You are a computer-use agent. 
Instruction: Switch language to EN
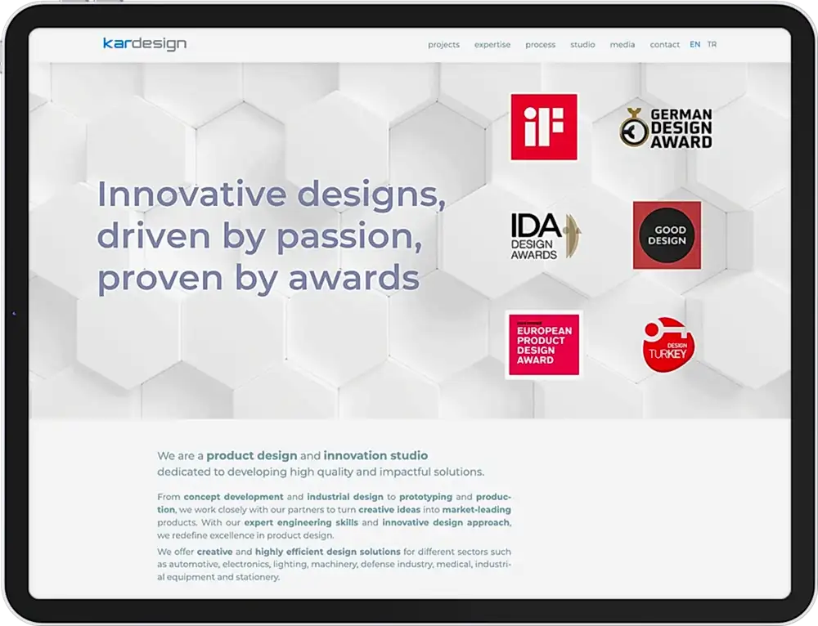(694, 44)
